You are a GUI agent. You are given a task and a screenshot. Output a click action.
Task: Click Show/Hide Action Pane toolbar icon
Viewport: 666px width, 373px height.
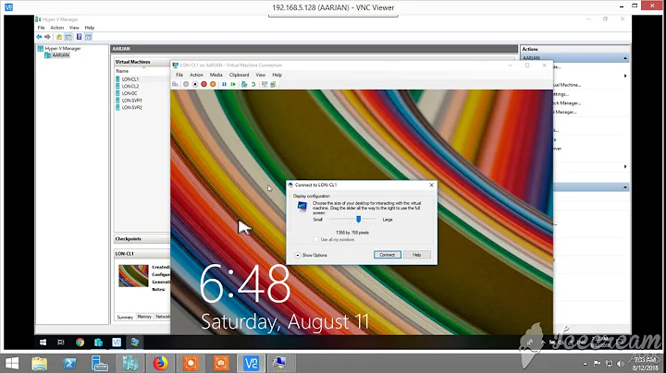88,37
